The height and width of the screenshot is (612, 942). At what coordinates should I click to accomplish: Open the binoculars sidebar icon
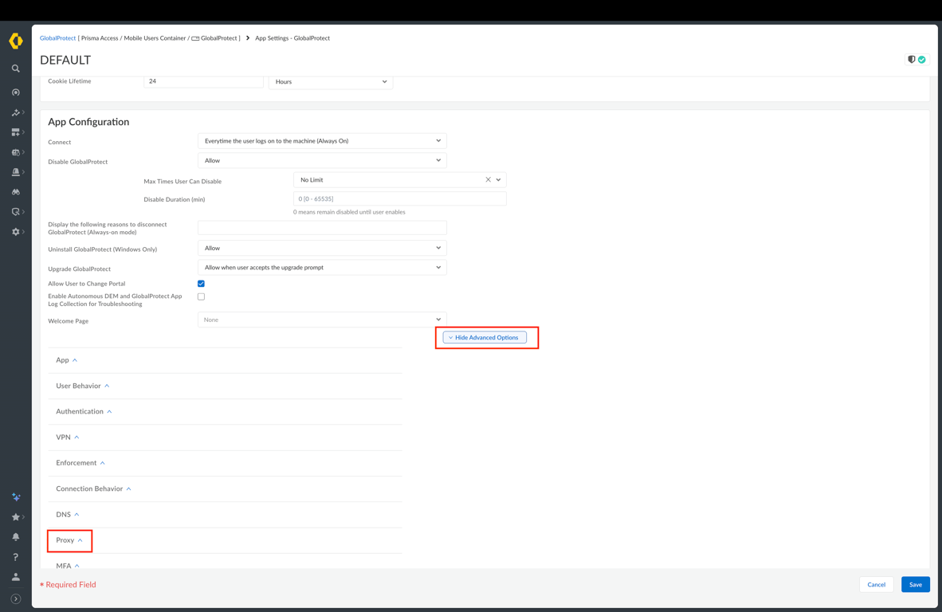point(16,191)
